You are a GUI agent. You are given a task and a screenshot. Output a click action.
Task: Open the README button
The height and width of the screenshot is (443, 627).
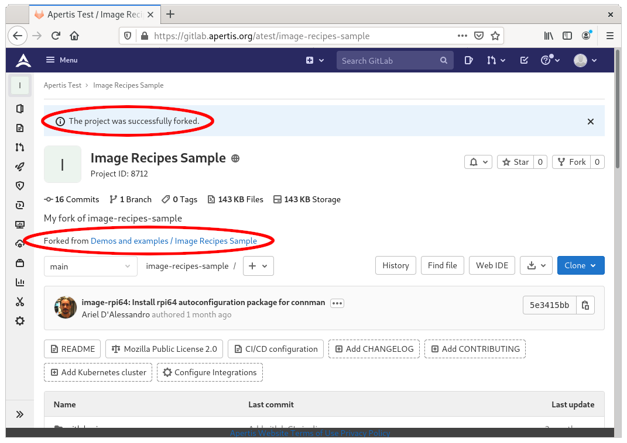click(x=73, y=349)
